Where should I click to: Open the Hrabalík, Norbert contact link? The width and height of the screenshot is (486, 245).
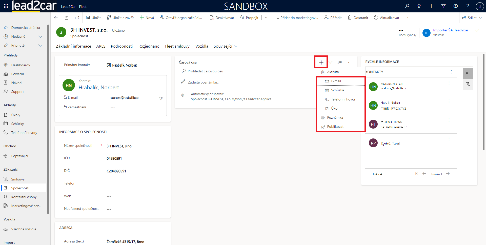coord(98,88)
